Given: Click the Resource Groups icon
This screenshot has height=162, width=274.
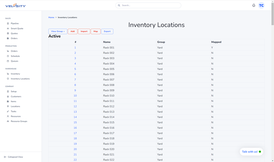Looking at the screenshot, I should (x=8, y=121).
